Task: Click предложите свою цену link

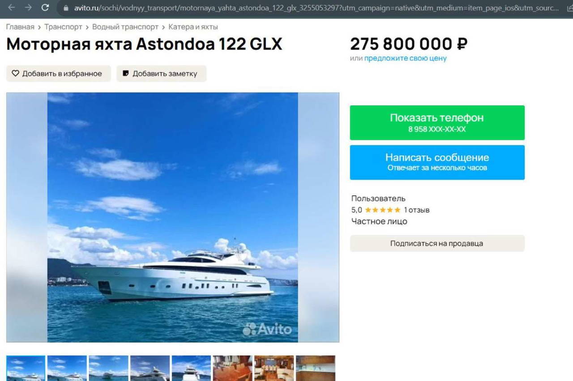Action: point(405,58)
